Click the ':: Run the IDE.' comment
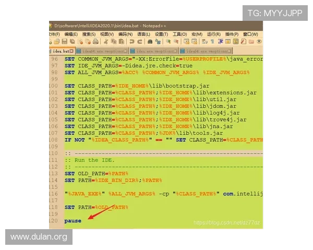 pyautogui.click(x=90, y=160)
